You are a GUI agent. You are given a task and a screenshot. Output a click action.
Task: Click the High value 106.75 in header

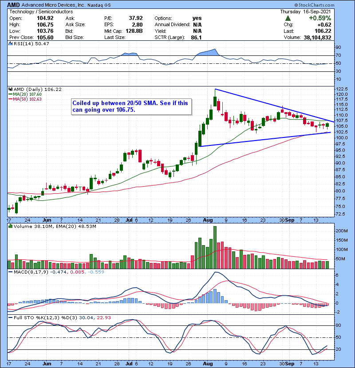[x=45, y=25]
